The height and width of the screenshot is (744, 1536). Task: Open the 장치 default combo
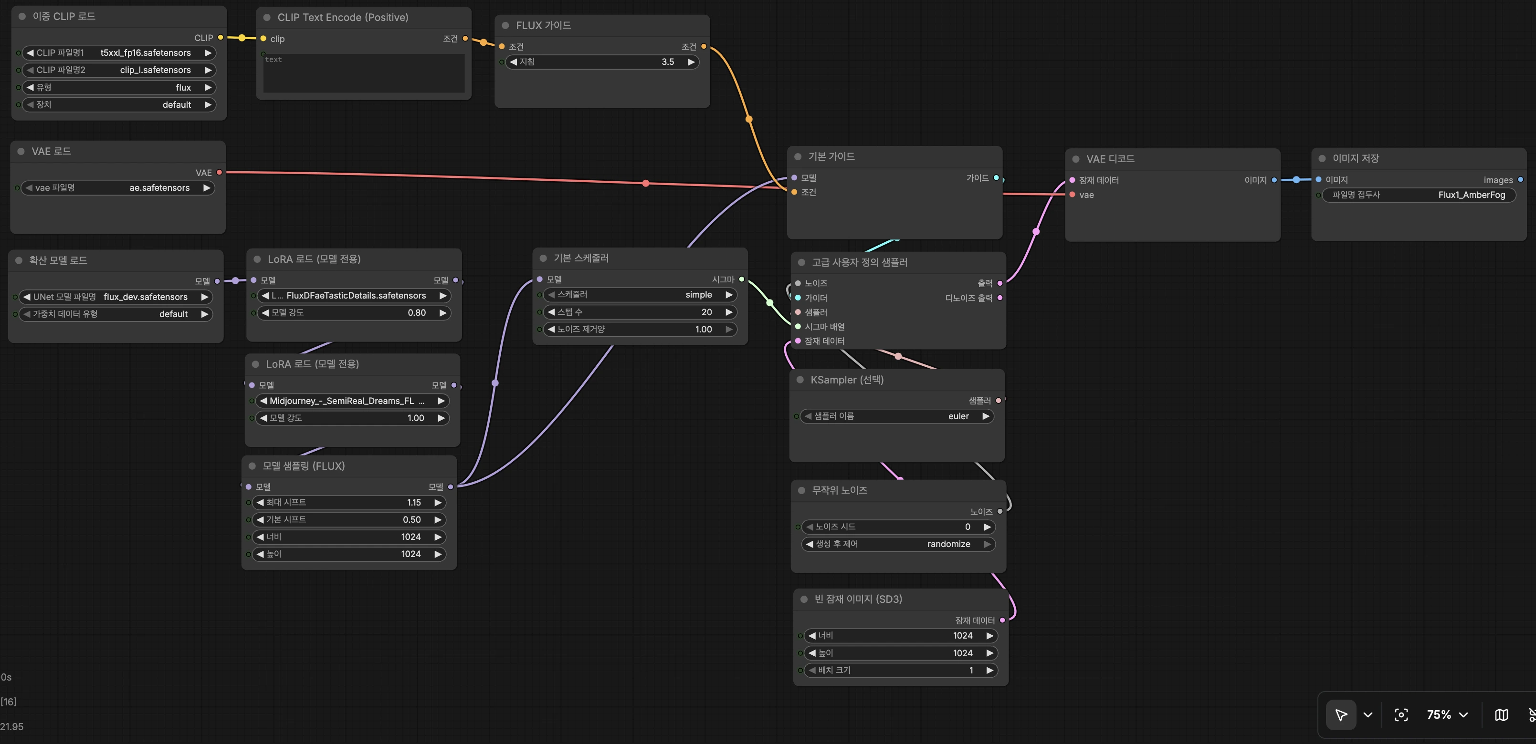[119, 105]
